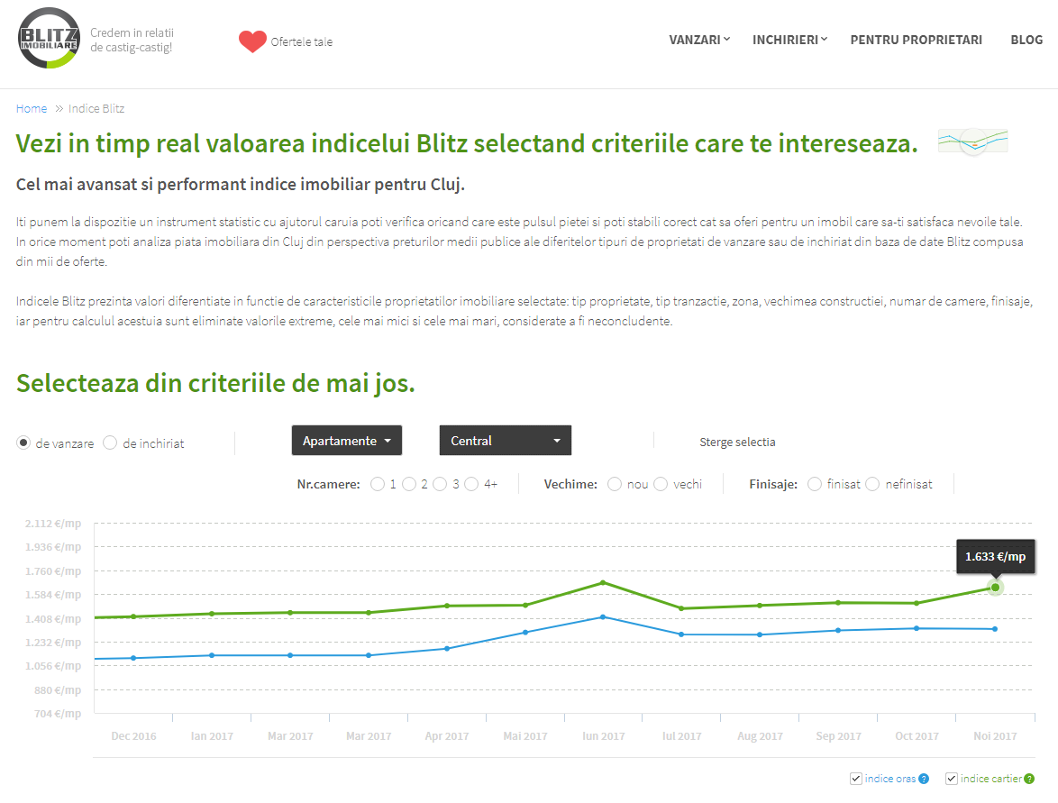Expand the INCHIRIERI menu
The width and height of the screenshot is (1058, 803).
789,40
